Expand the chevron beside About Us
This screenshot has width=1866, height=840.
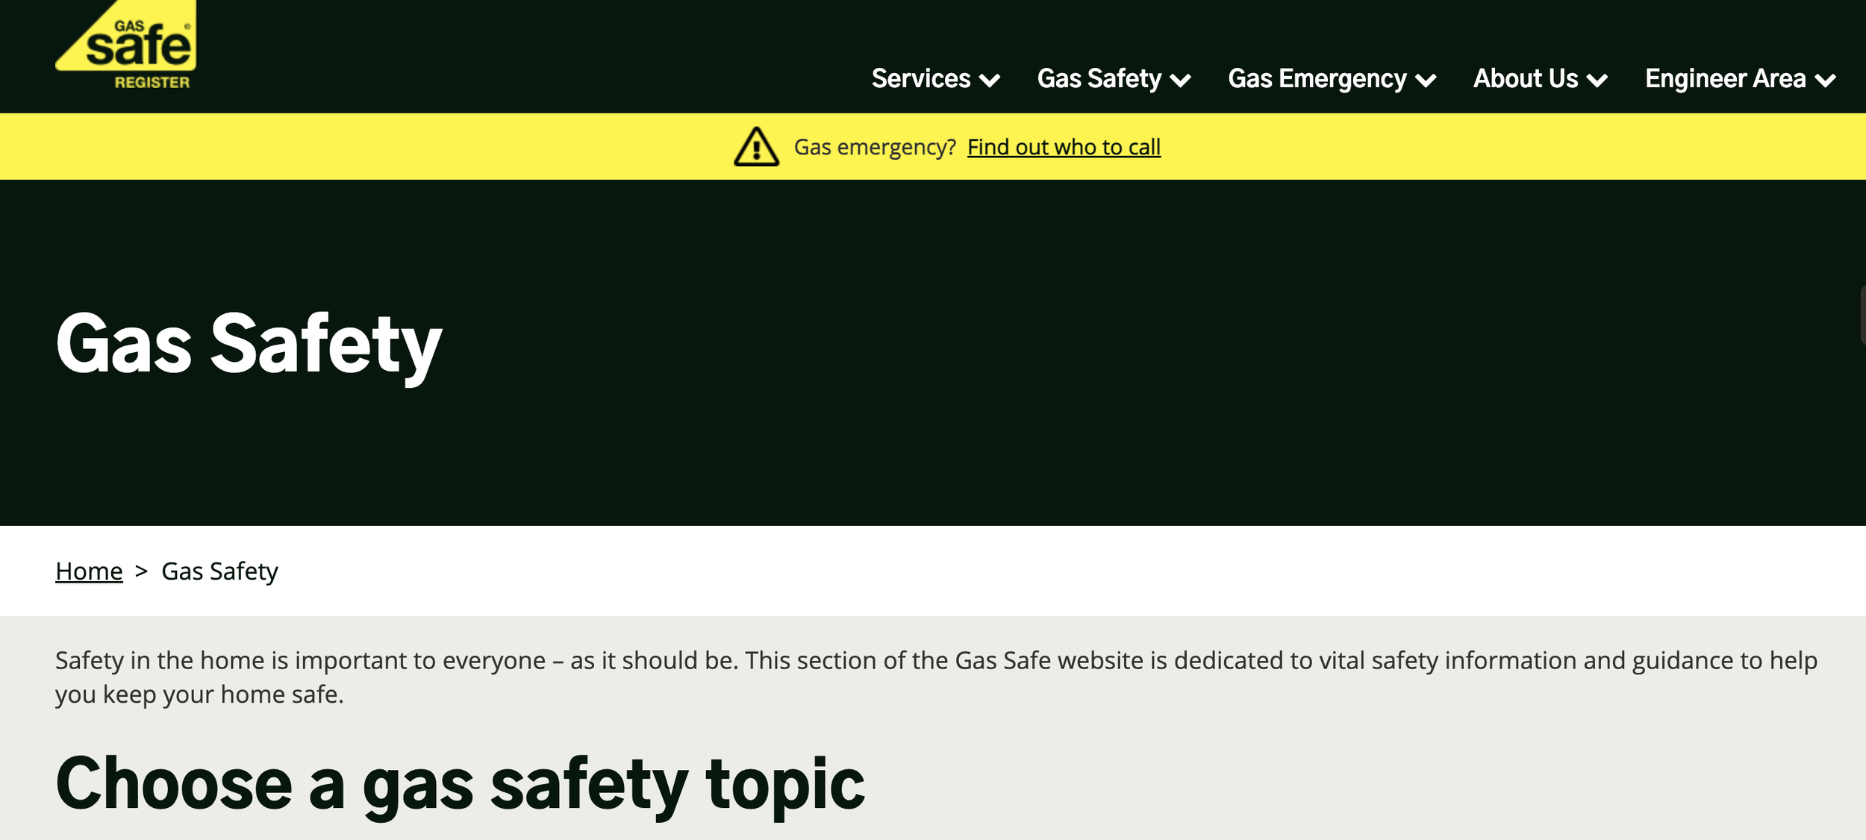click(x=1597, y=80)
